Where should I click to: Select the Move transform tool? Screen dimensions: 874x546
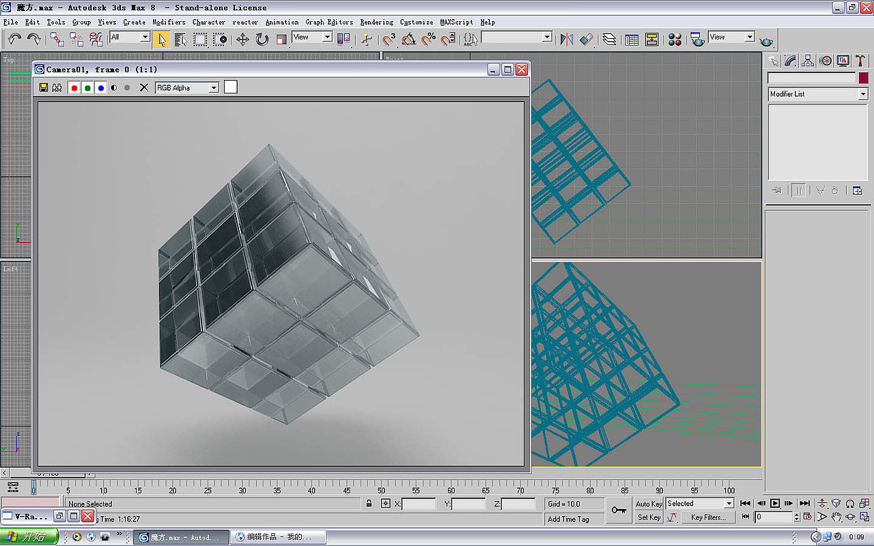(x=242, y=40)
